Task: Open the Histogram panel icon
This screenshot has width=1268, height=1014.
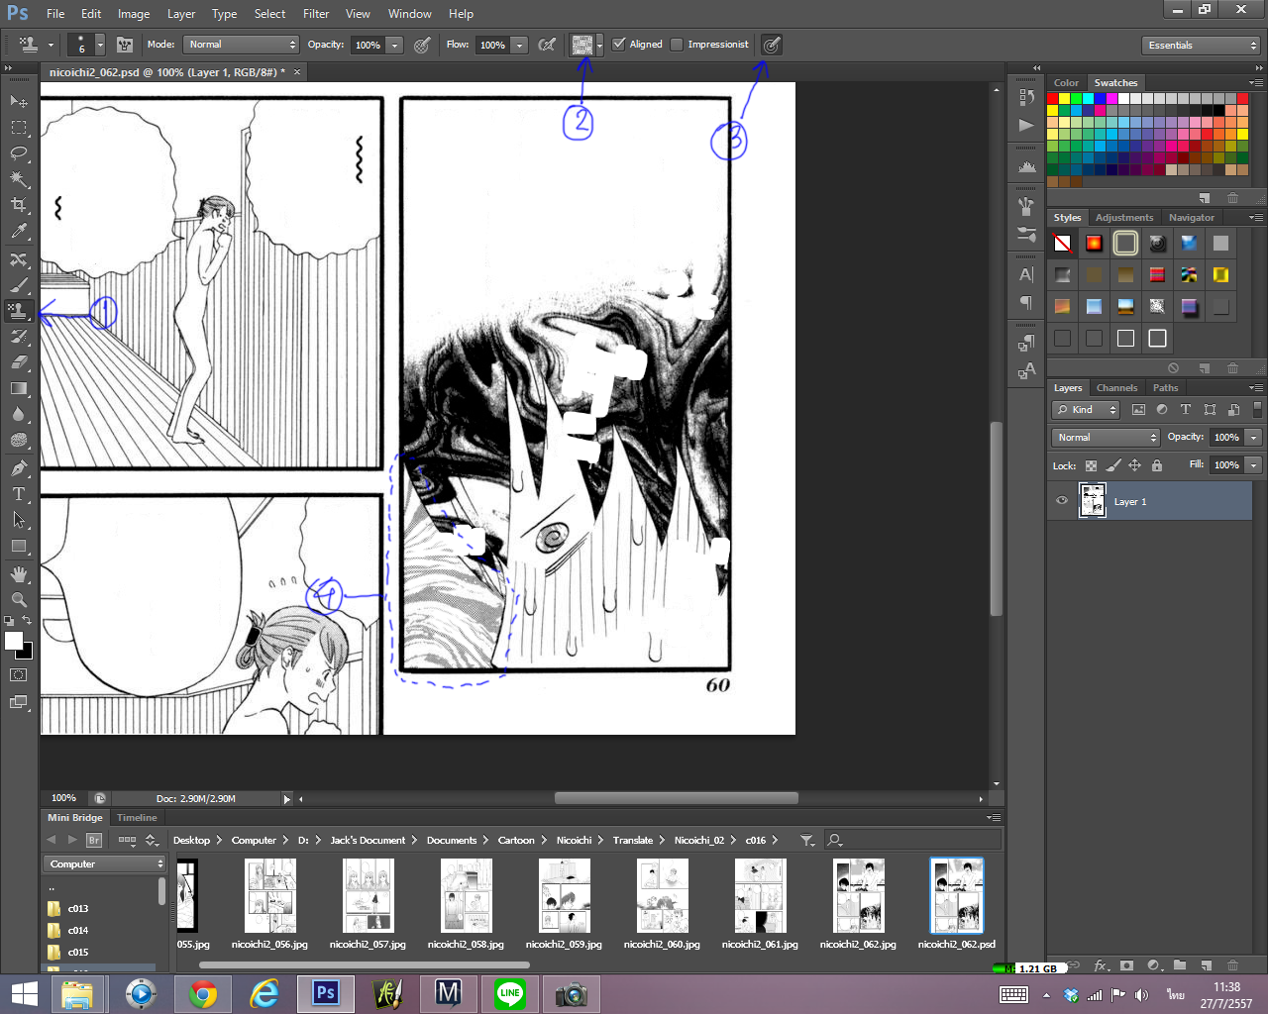Action: click(x=1026, y=166)
